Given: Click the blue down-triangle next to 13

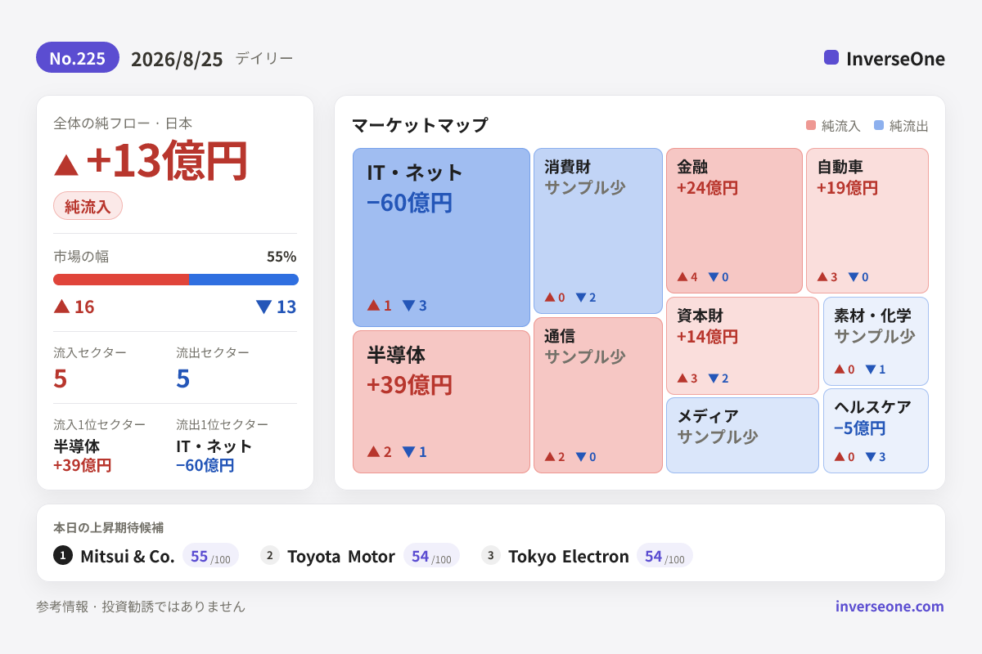Looking at the screenshot, I should tap(264, 307).
